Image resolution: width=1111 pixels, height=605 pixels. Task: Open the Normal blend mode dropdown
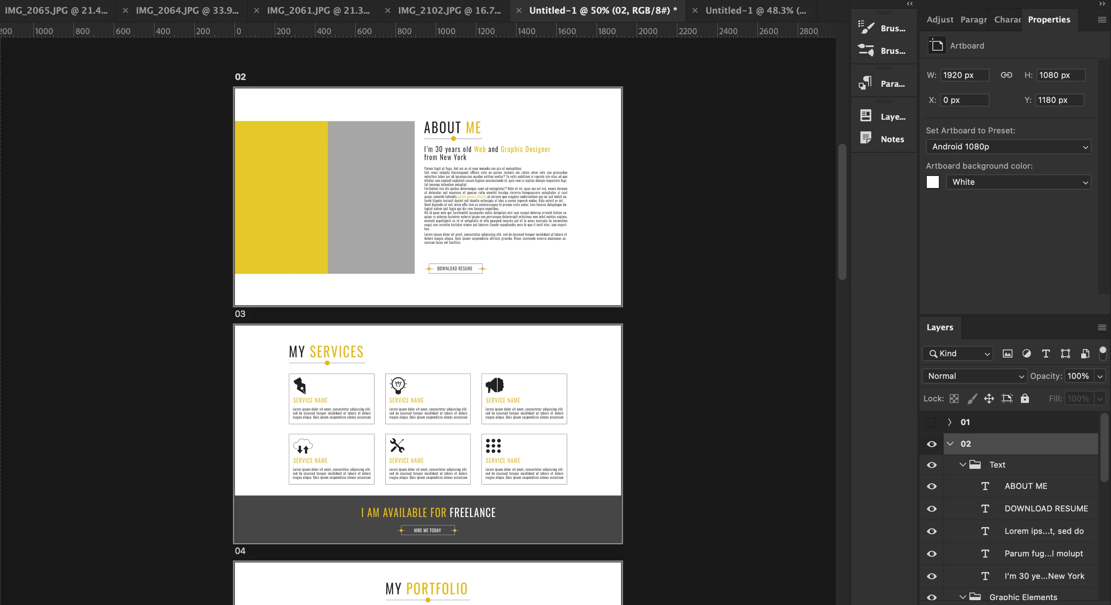pyautogui.click(x=974, y=376)
